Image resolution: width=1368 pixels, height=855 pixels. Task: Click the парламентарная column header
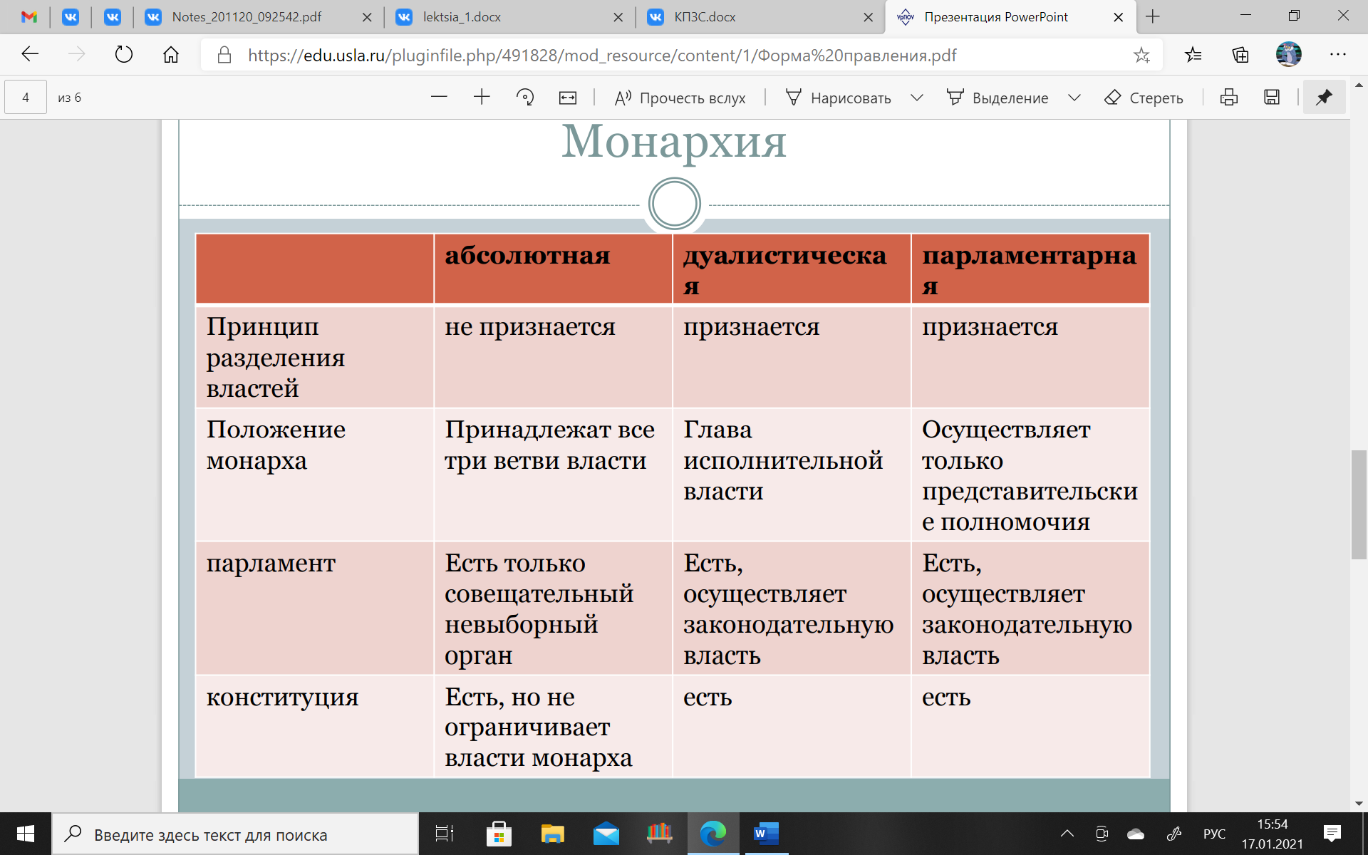[1029, 270]
